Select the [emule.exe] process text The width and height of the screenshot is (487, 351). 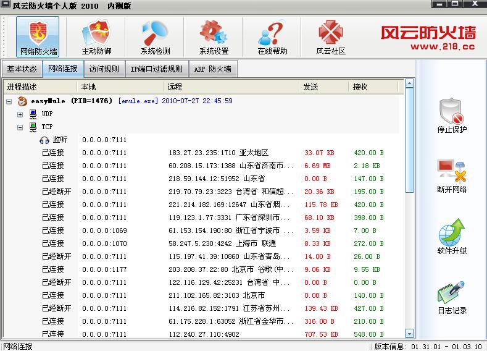pyautogui.click(x=138, y=101)
